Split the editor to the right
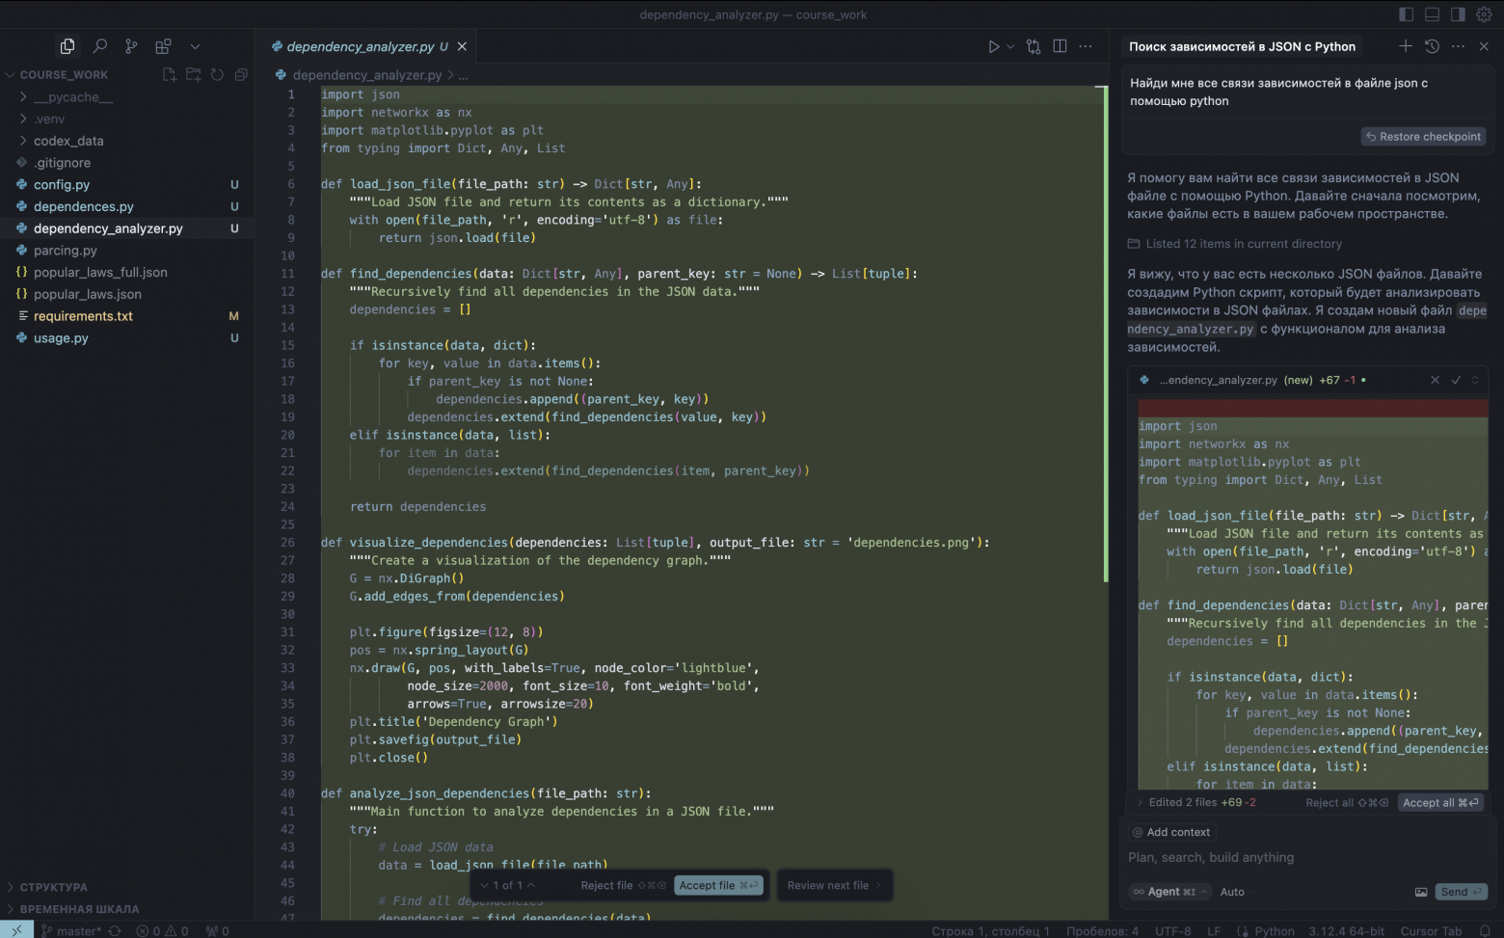Viewport: 1504px width, 938px height. click(x=1060, y=46)
